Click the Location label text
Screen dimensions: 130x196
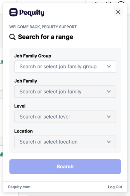click(23, 131)
